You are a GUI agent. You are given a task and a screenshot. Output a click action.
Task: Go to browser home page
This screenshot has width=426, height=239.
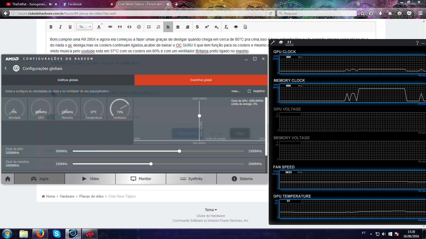[390, 13]
